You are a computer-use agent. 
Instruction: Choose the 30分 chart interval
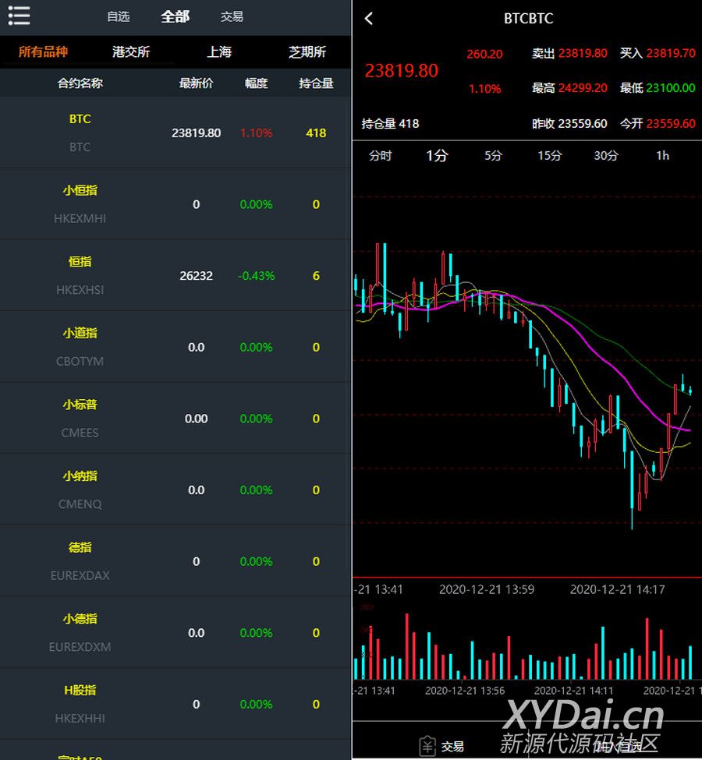606,156
